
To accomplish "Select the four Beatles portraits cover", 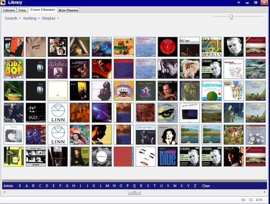I will click(x=58, y=47).
